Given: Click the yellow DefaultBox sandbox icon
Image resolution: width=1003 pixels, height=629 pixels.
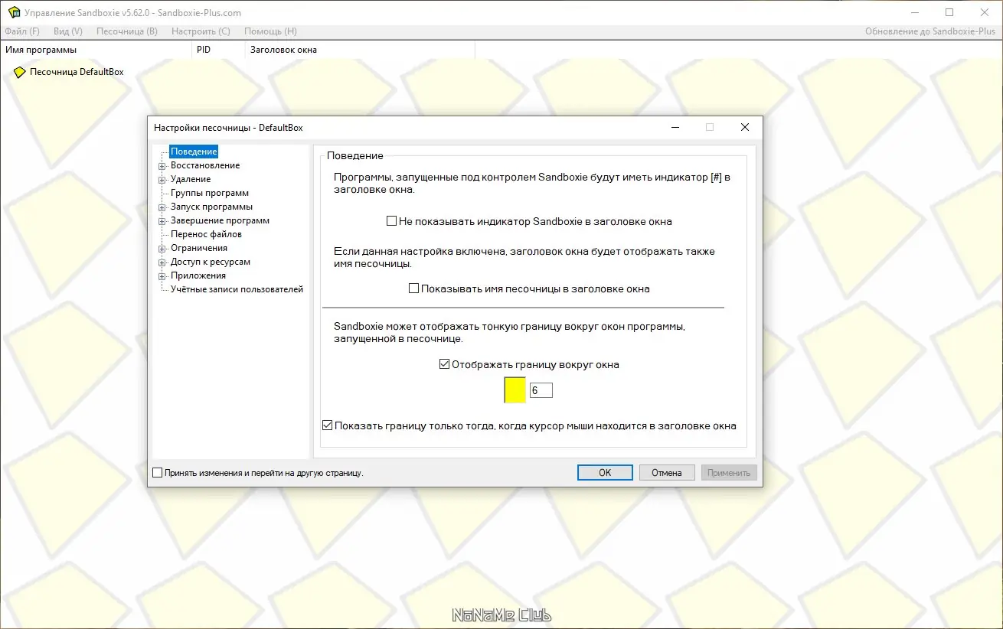Looking at the screenshot, I should [20, 72].
